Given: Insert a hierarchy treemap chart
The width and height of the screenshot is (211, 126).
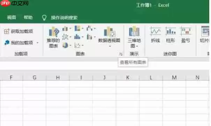Looking at the screenshot, I should click(x=77, y=28).
